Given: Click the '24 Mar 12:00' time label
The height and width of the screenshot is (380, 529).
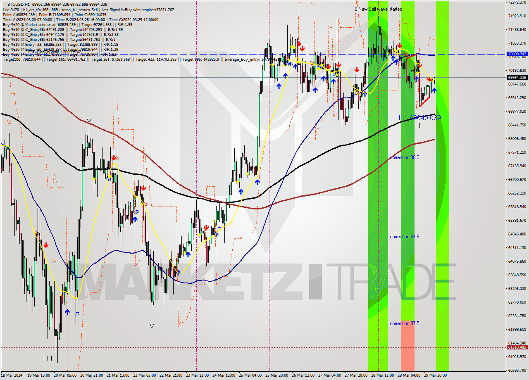Looking at the screenshot, I should coord(224,375).
